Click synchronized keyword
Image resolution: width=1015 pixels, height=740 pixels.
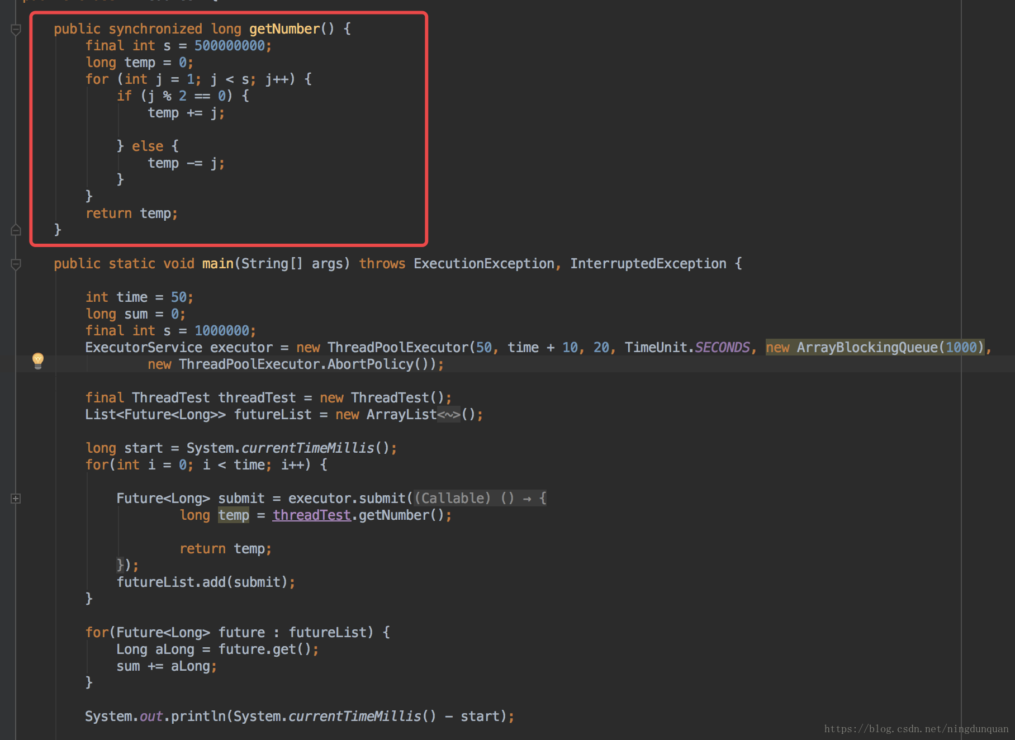(x=155, y=29)
